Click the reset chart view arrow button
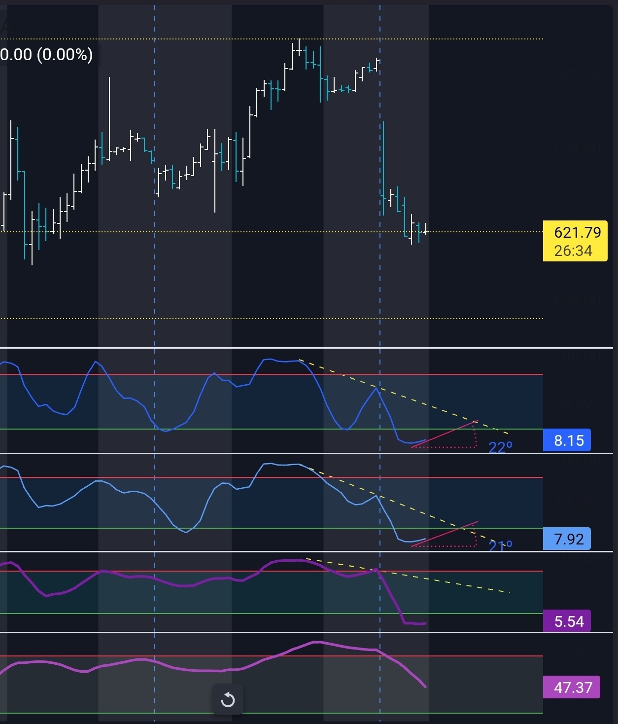The height and width of the screenshot is (724, 618). pos(228,699)
